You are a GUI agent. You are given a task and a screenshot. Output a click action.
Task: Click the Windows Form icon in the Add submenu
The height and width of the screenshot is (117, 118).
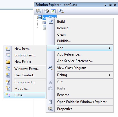pyautogui.click(x=8, y=69)
